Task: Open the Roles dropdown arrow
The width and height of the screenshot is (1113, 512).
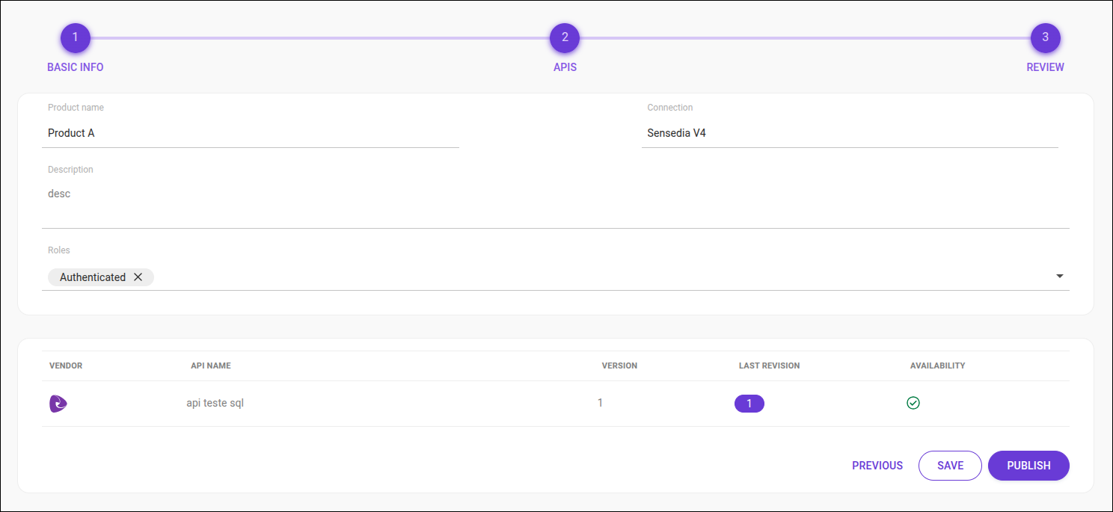Action: pyautogui.click(x=1060, y=276)
